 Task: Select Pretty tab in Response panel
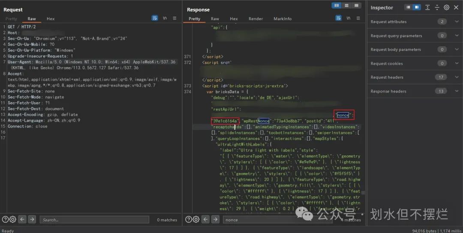(x=194, y=18)
